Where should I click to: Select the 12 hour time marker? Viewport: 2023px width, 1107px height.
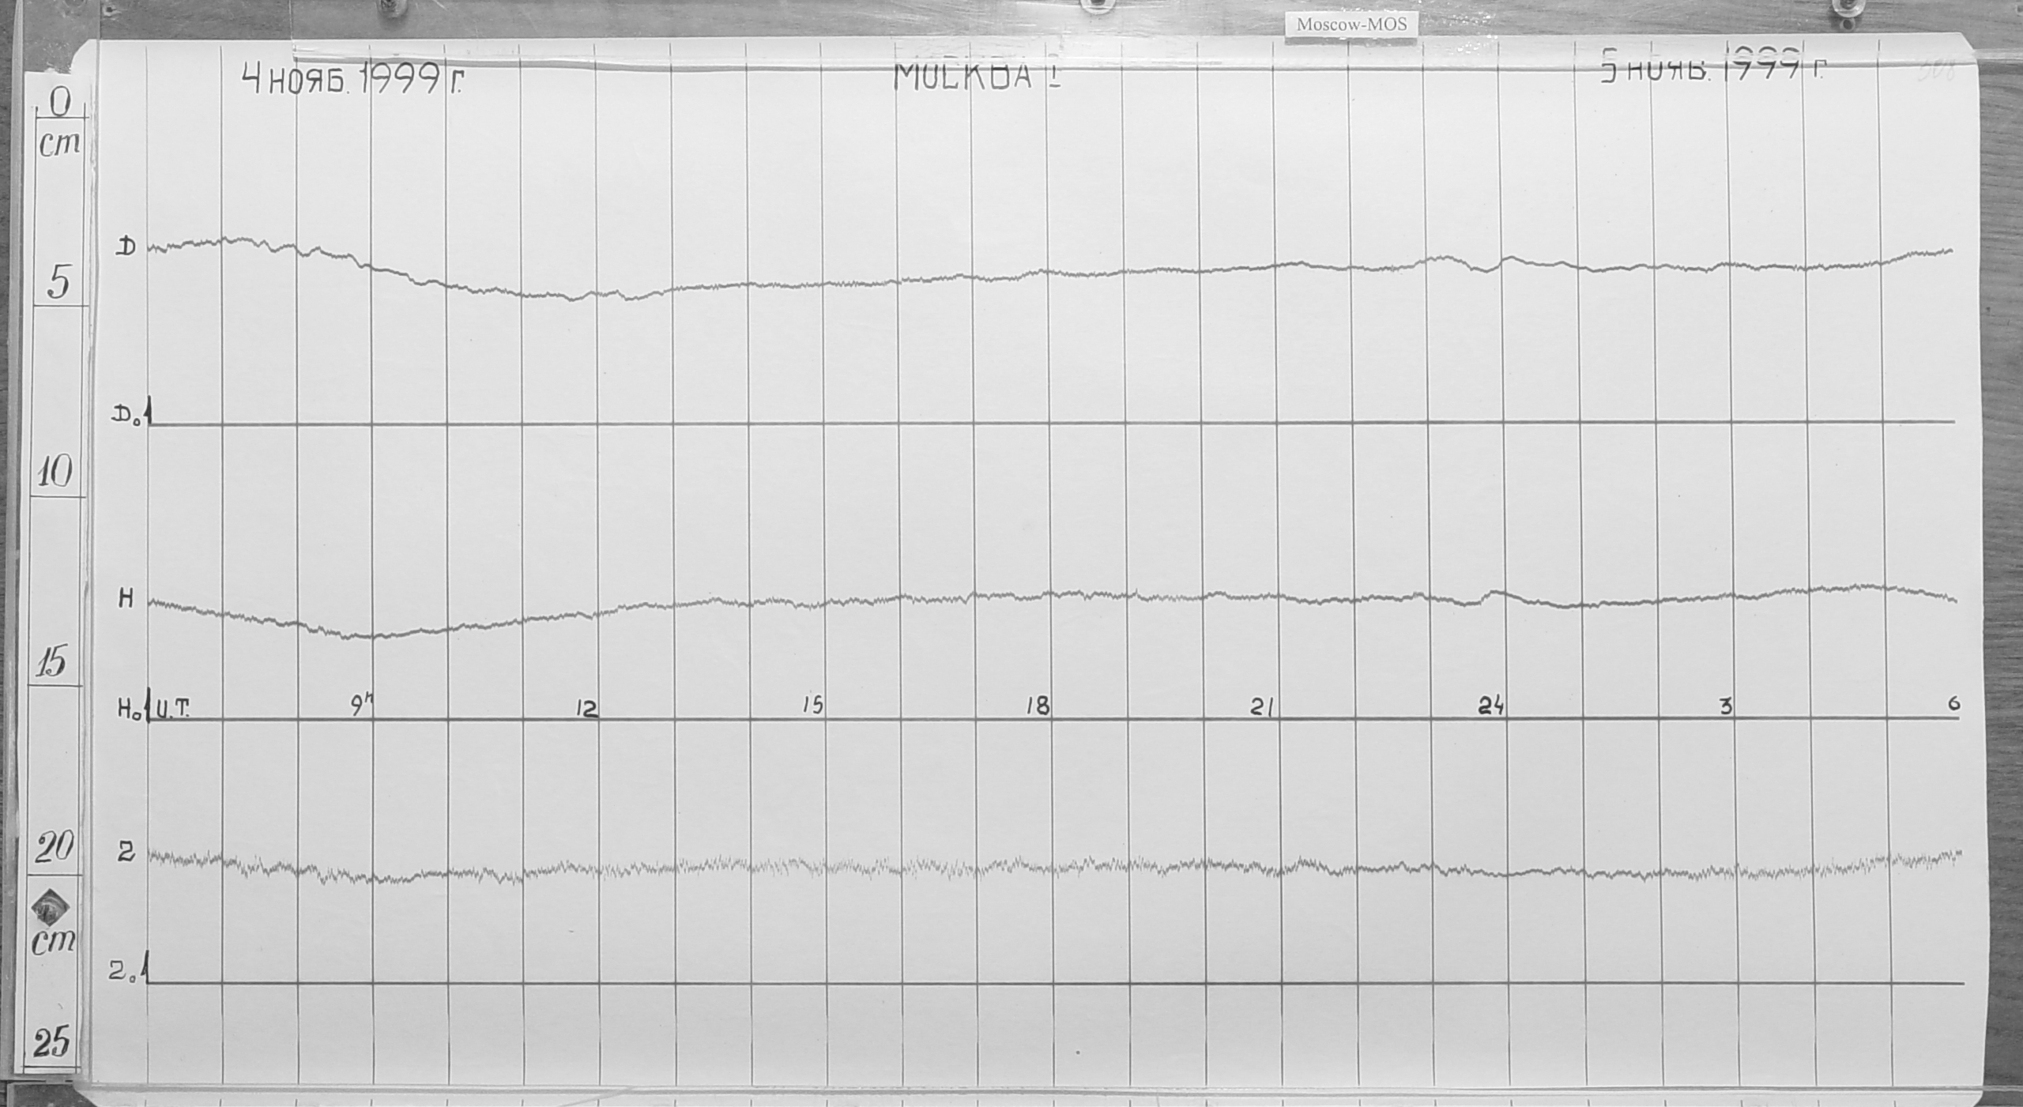[x=586, y=709]
